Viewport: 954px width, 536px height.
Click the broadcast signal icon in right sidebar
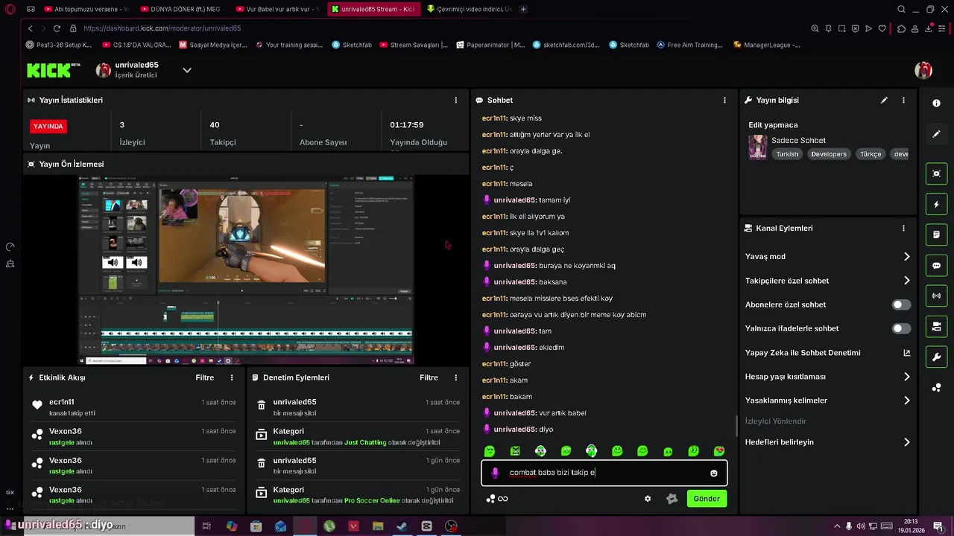(x=937, y=296)
